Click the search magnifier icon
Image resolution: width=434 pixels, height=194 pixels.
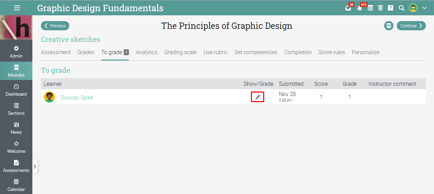click(402, 8)
